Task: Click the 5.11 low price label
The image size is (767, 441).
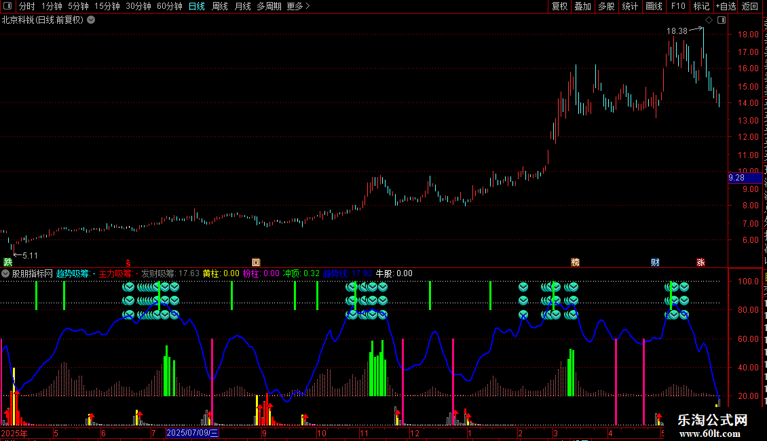Action: point(30,256)
